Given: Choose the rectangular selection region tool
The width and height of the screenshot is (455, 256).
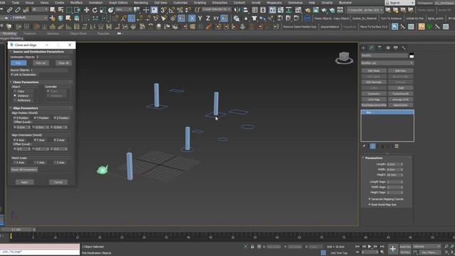Looking at the screenshot, I should pos(69,10).
